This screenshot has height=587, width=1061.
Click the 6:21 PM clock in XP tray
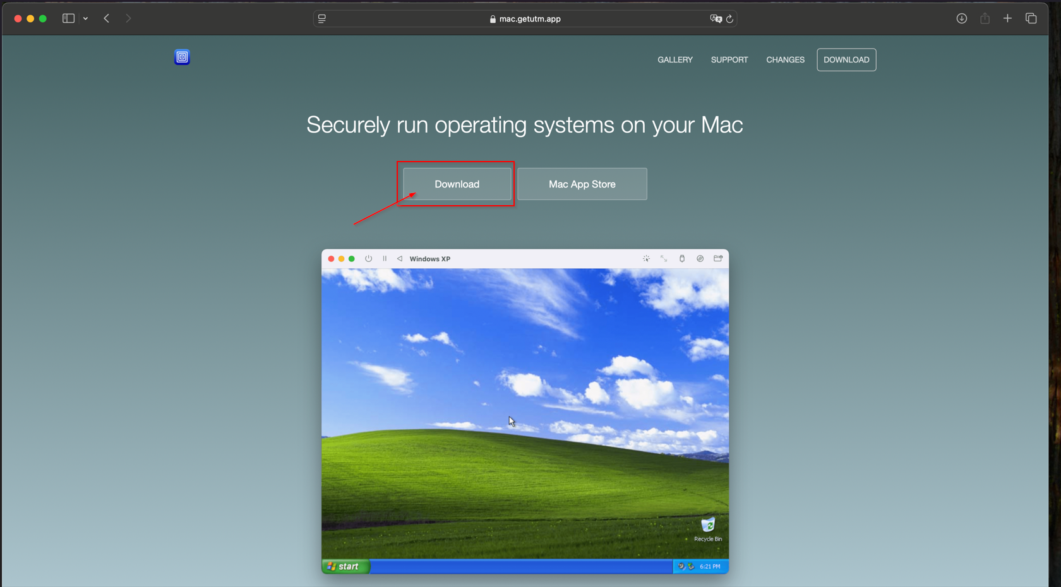coord(710,566)
